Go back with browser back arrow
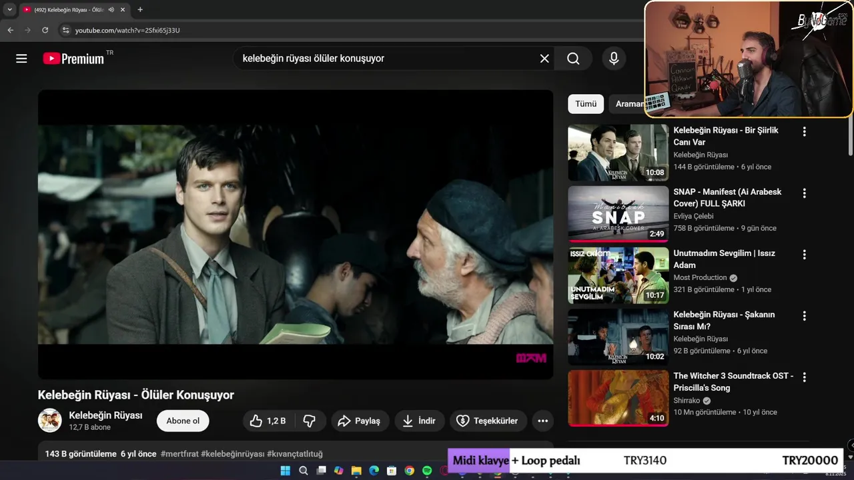 [x=10, y=30]
